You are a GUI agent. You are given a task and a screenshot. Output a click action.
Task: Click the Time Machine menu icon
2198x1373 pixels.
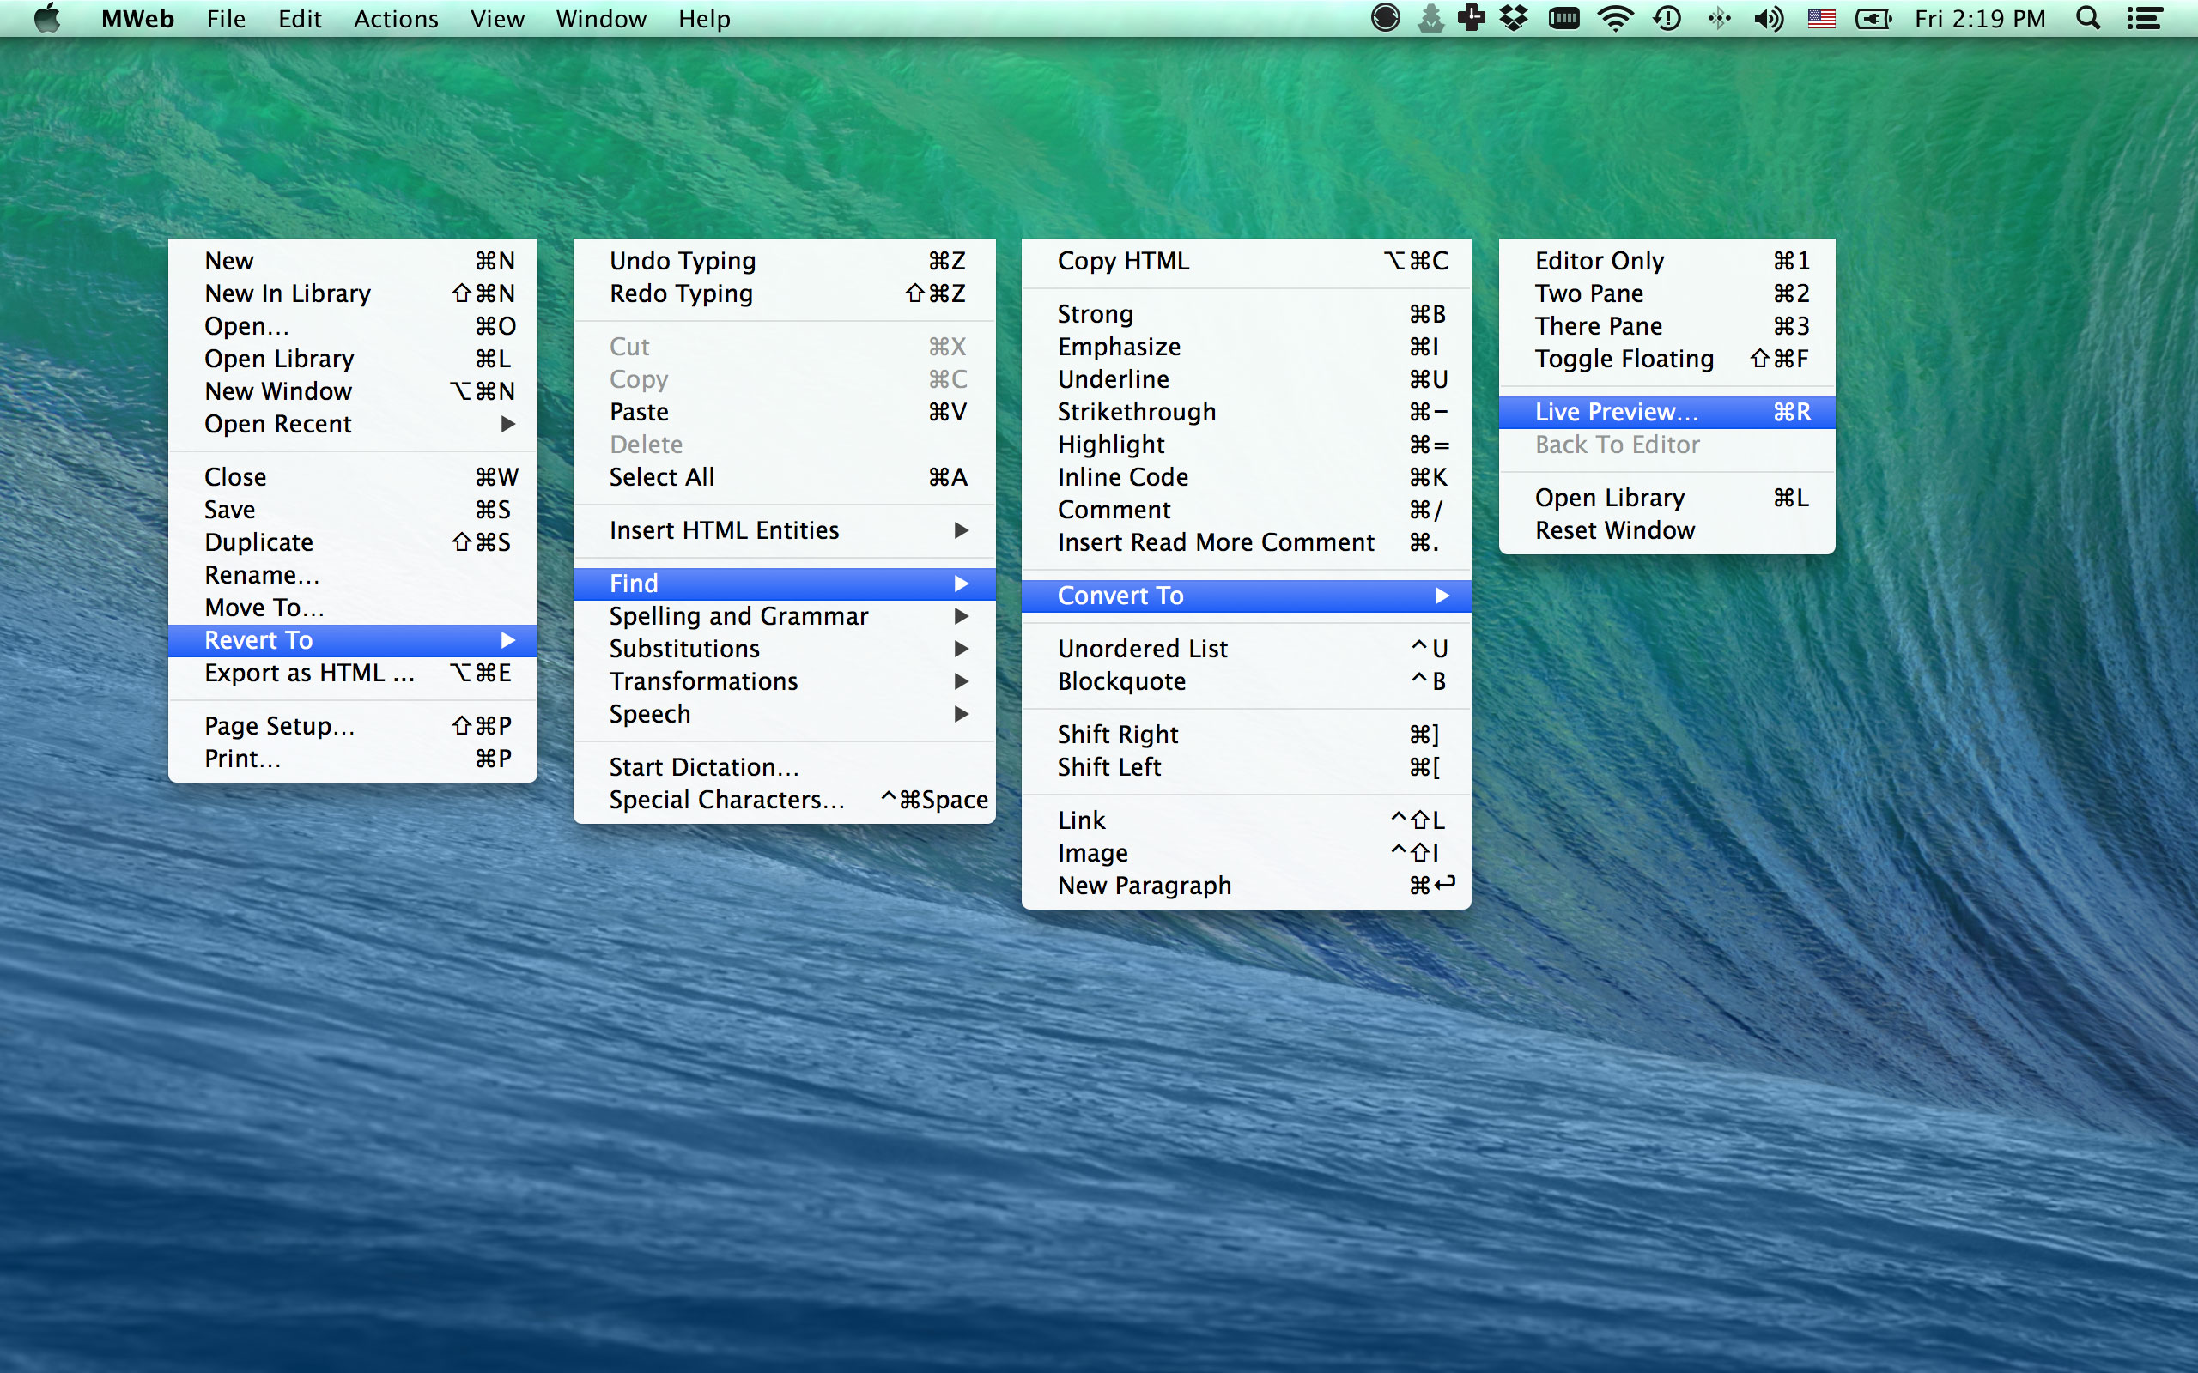coord(1667,18)
